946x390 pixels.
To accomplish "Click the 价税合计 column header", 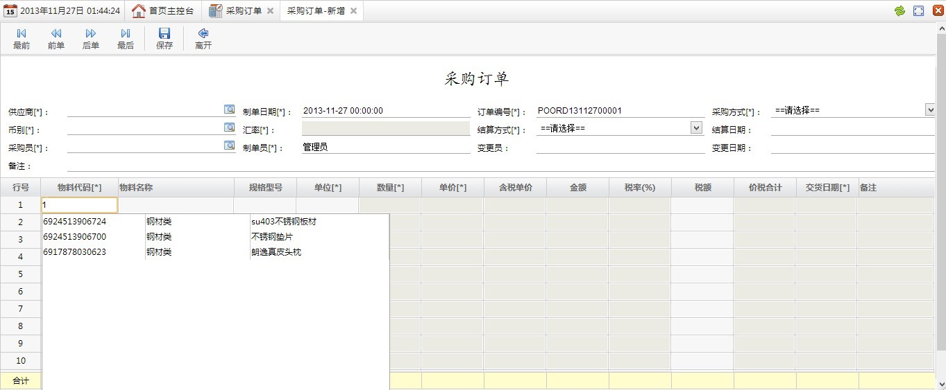I will click(765, 188).
